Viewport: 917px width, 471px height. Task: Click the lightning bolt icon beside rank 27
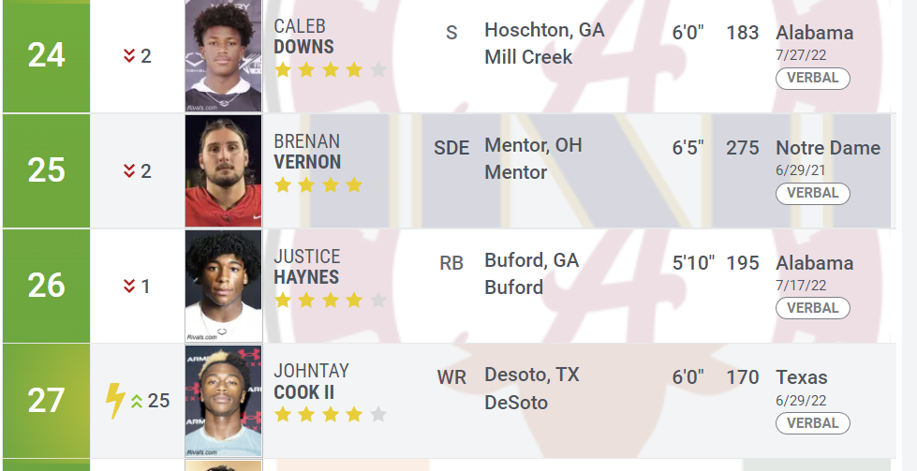[115, 401]
